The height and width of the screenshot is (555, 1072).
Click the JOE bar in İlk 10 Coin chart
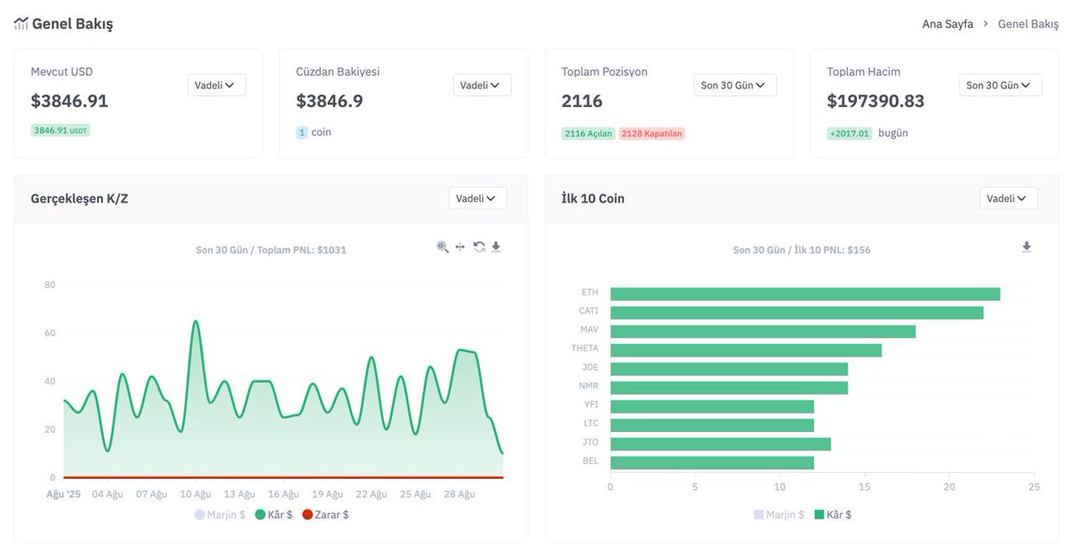pos(729,369)
